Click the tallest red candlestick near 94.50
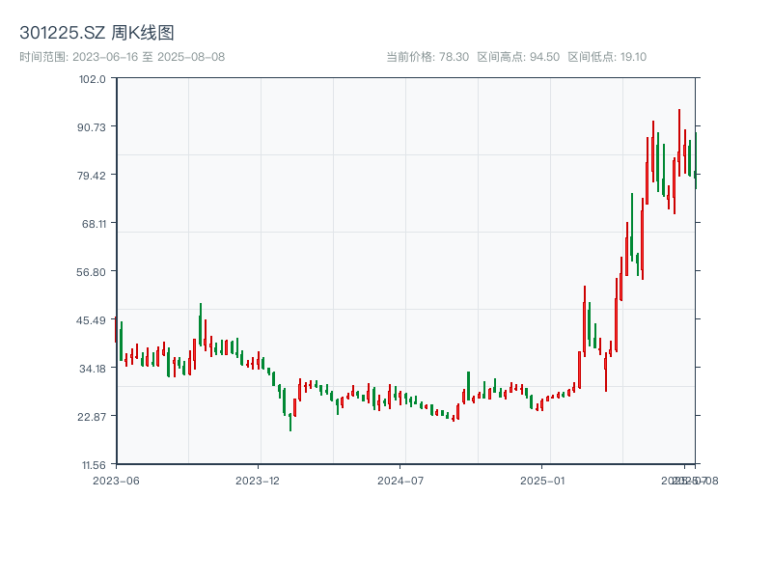Viewport: 772px width, 579px height. (x=679, y=143)
